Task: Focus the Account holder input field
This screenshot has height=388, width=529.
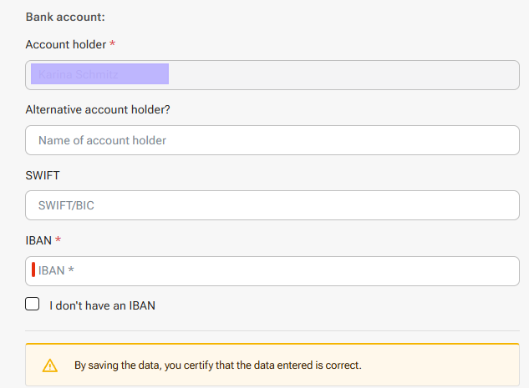Action: [272, 75]
